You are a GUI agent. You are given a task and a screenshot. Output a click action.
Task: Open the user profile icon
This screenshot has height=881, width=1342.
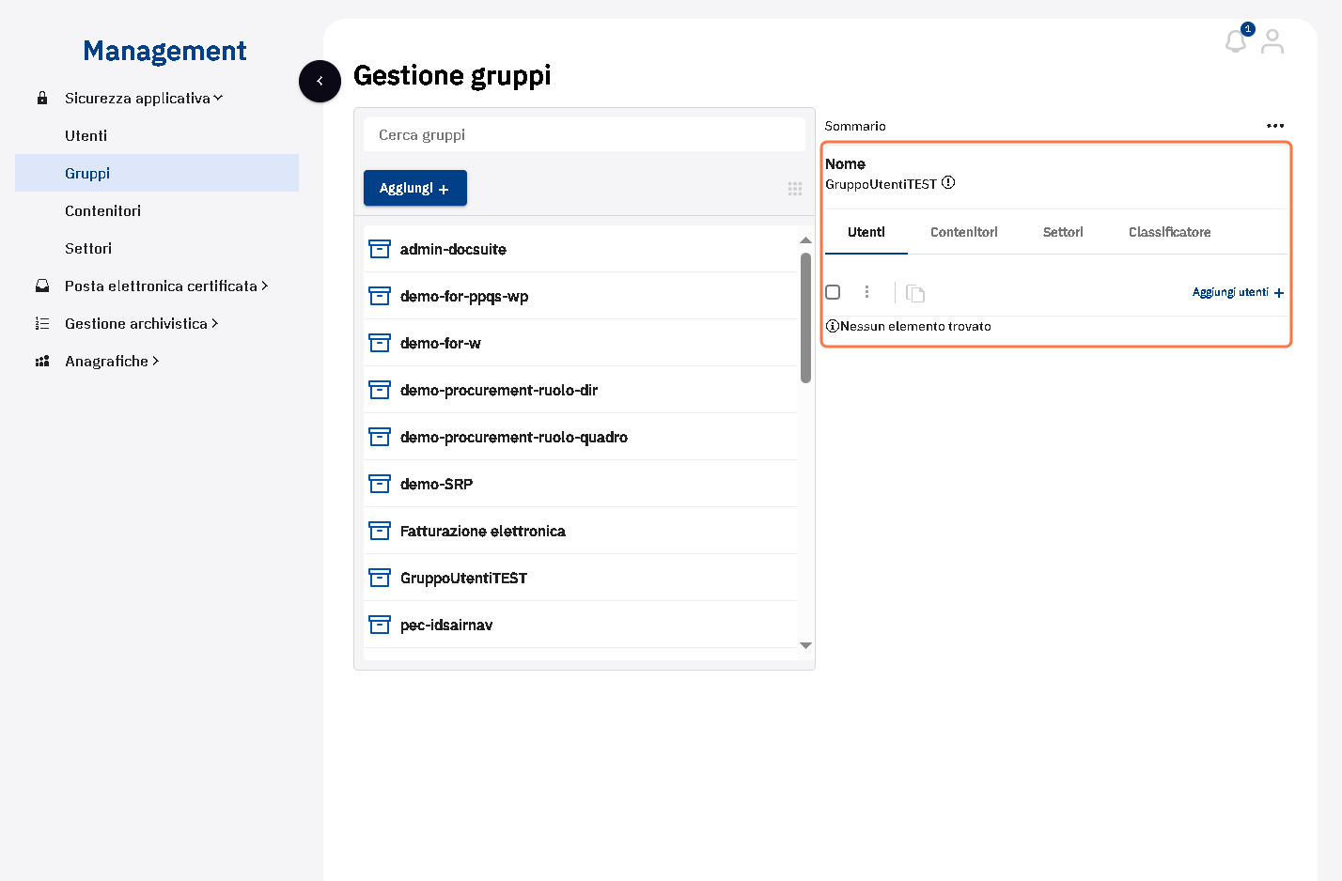1272,41
